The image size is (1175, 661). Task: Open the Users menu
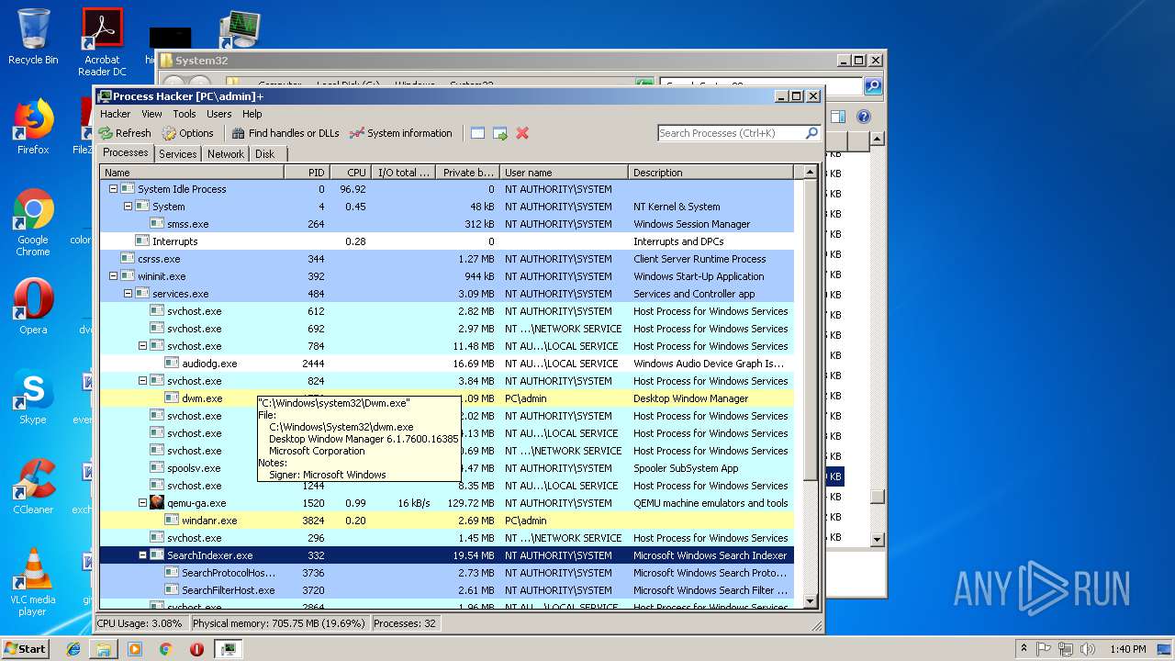(219, 114)
